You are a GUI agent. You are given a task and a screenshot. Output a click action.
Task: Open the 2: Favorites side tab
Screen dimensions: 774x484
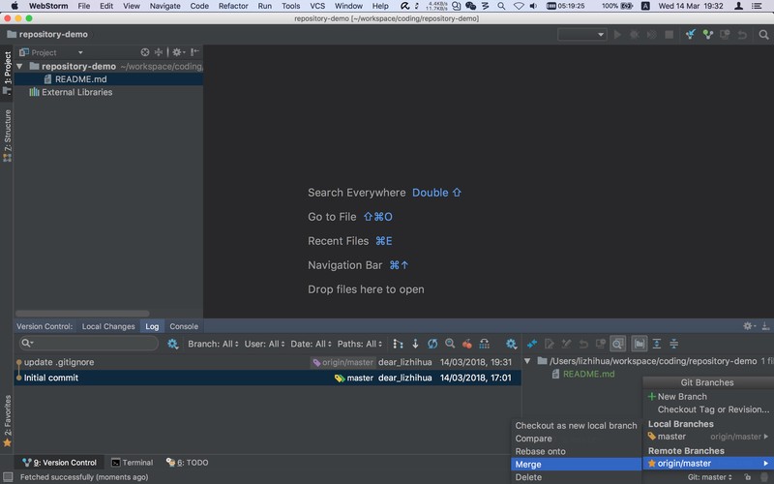click(x=7, y=421)
